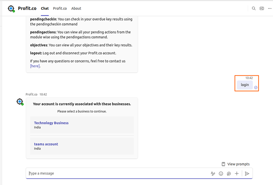
Task: Click the objectives command description line
Action: (81, 45)
